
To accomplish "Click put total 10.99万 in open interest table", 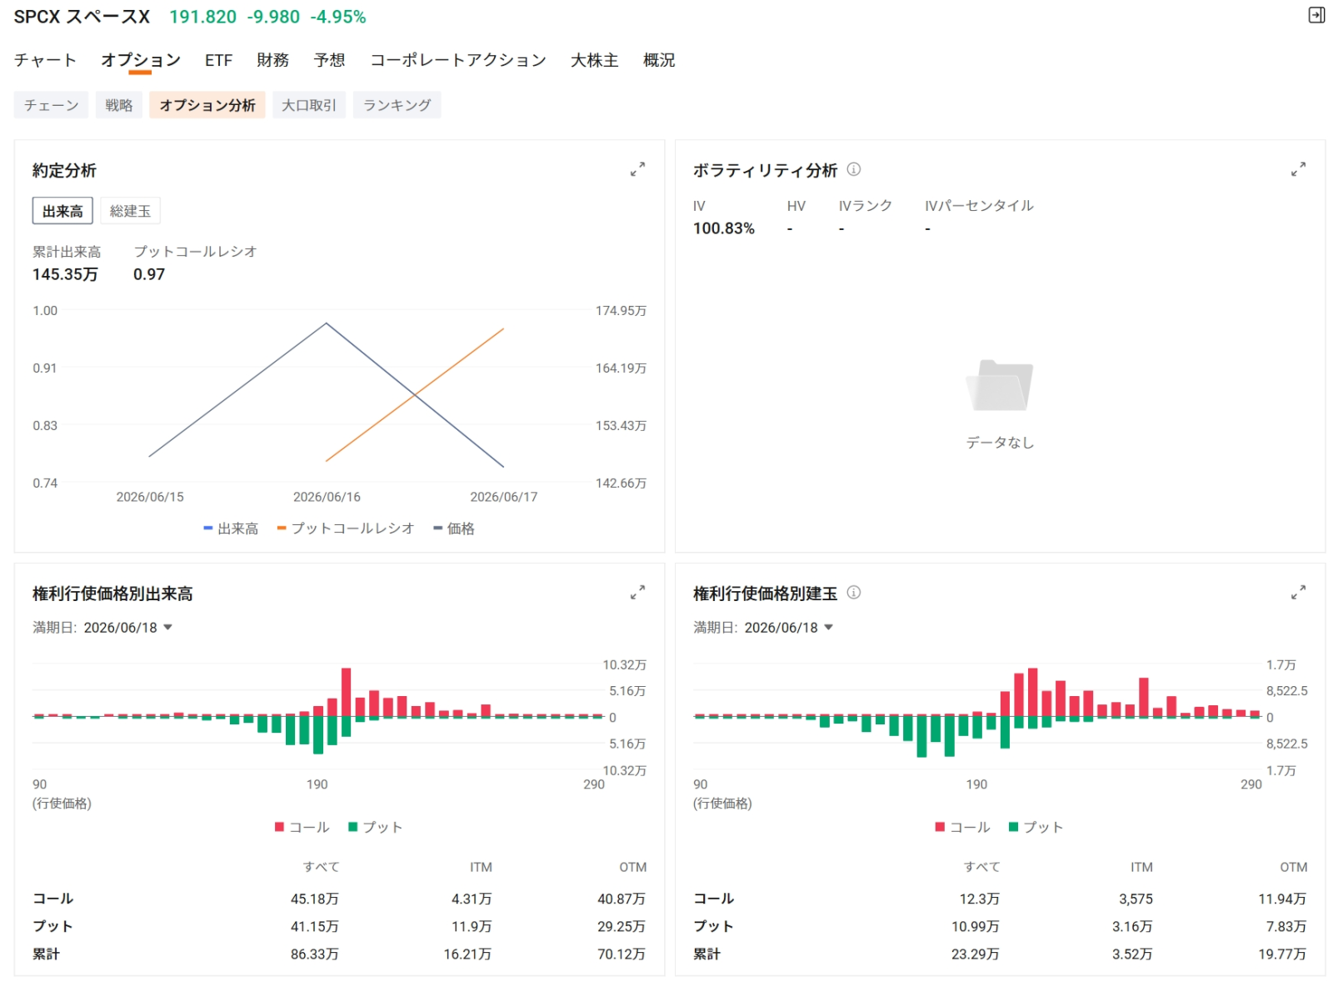I will pos(975,926).
